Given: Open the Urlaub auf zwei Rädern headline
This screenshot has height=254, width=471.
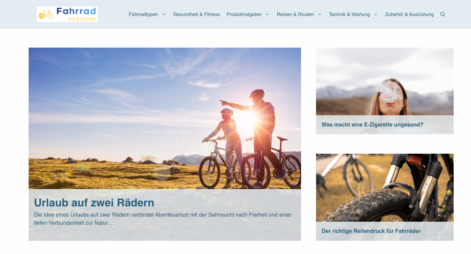Looking at the screenshot, I should (x=94, y=203).
